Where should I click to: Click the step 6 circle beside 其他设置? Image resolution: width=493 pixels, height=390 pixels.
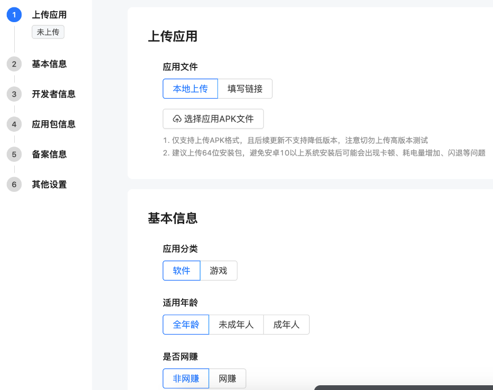tap(14, 184)
